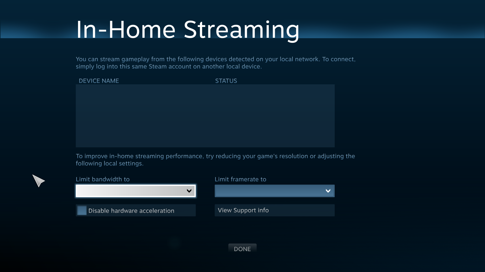The height and width of the screenshot is (272, 485).
Task: Open View Support info
Action: coord(275,210)
